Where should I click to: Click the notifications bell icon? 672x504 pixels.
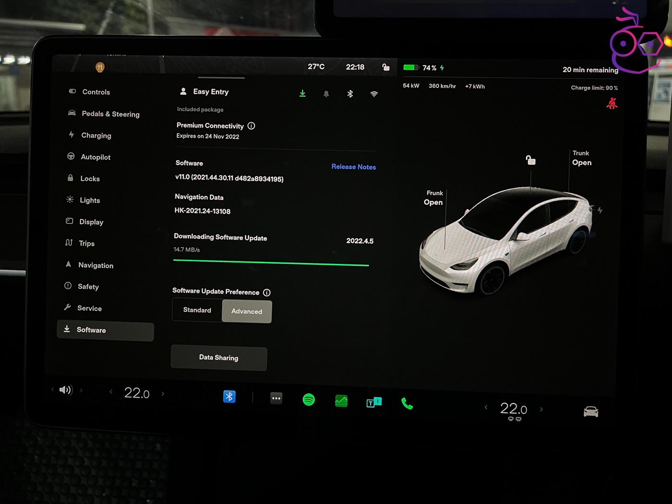click(326, 94)
